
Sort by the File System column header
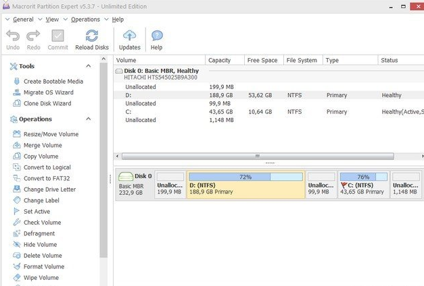pyautogui.click(x=303, y=60)
